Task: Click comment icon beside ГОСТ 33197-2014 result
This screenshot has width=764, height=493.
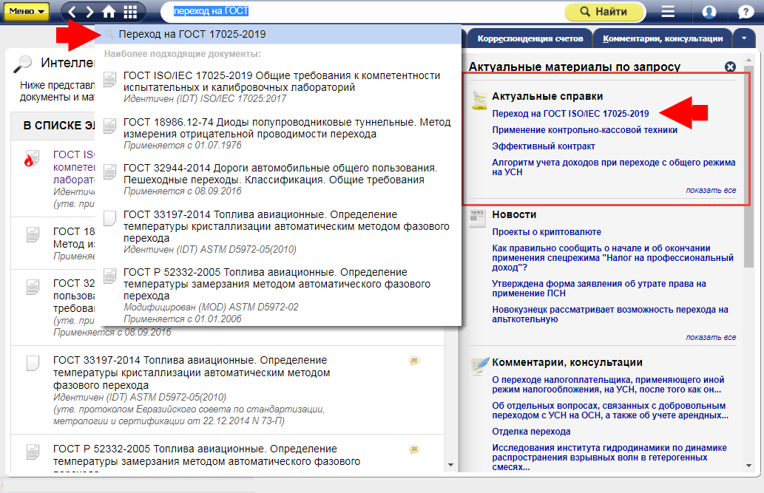Action: pyautogui.click(x=414, y=361)
